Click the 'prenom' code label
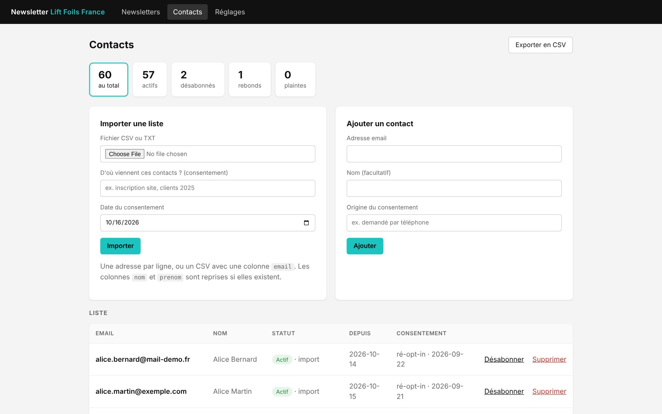This screenshot has width=662, height=414. point(170,277)
